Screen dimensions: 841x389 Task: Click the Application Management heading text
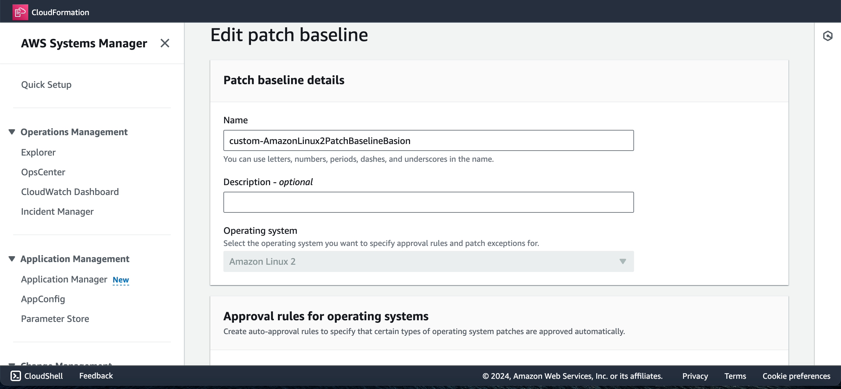tap(75, 259)
